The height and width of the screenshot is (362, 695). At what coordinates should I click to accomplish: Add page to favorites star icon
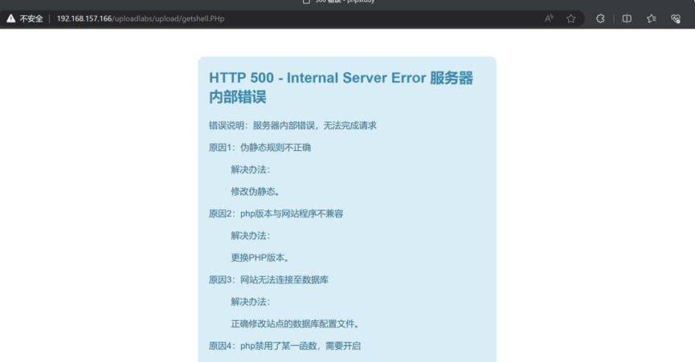coord(571,18)
